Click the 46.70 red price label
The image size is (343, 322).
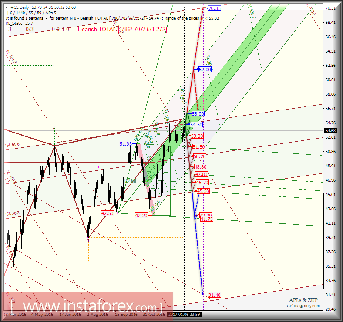point(202,182)
